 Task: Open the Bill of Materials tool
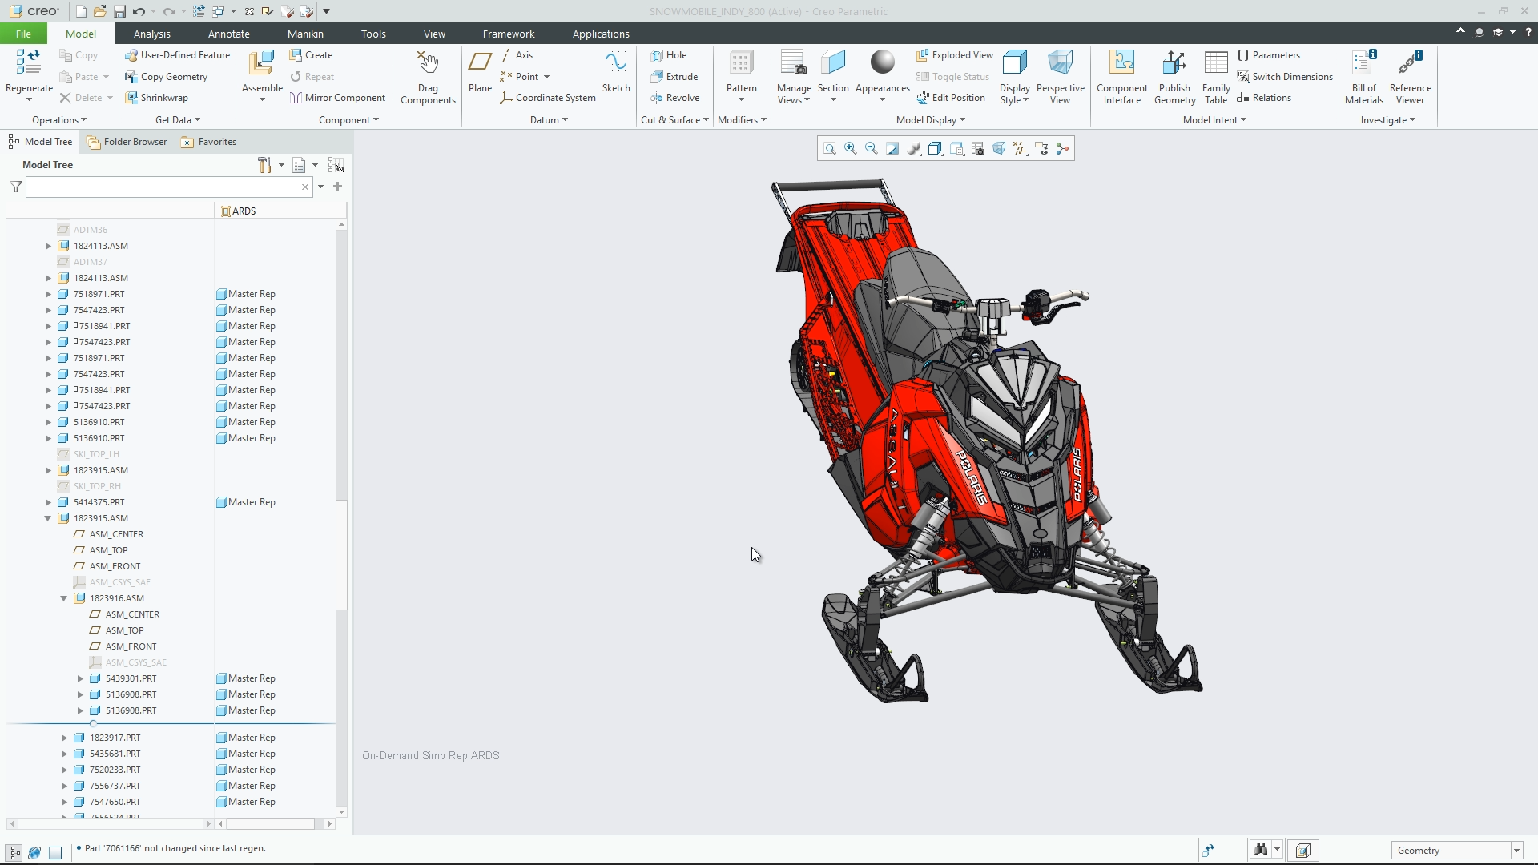(1364, 76)
